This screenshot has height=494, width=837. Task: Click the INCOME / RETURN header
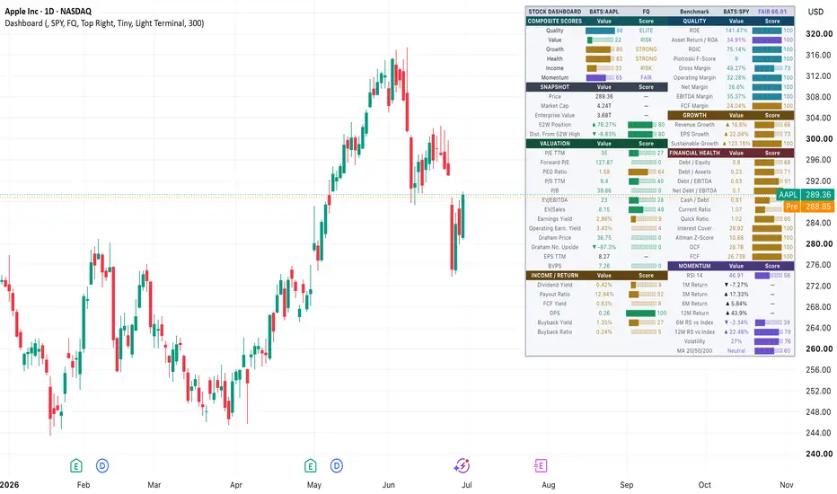(x=555, y=276)
